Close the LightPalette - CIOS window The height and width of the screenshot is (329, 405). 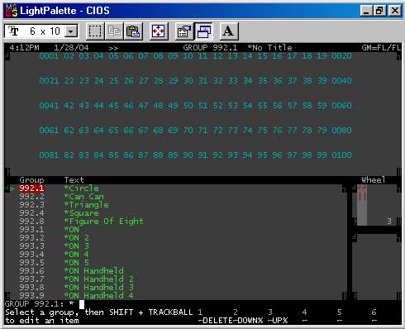coord(394,11)
